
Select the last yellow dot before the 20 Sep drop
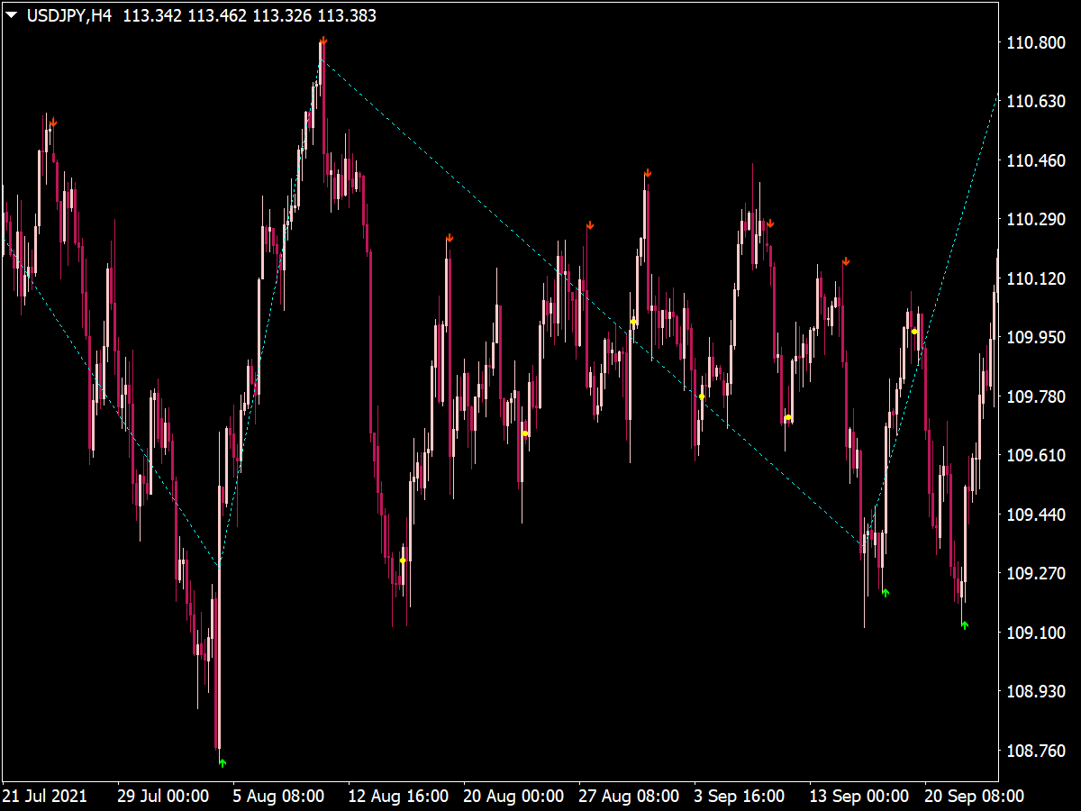tap(914, 332)
